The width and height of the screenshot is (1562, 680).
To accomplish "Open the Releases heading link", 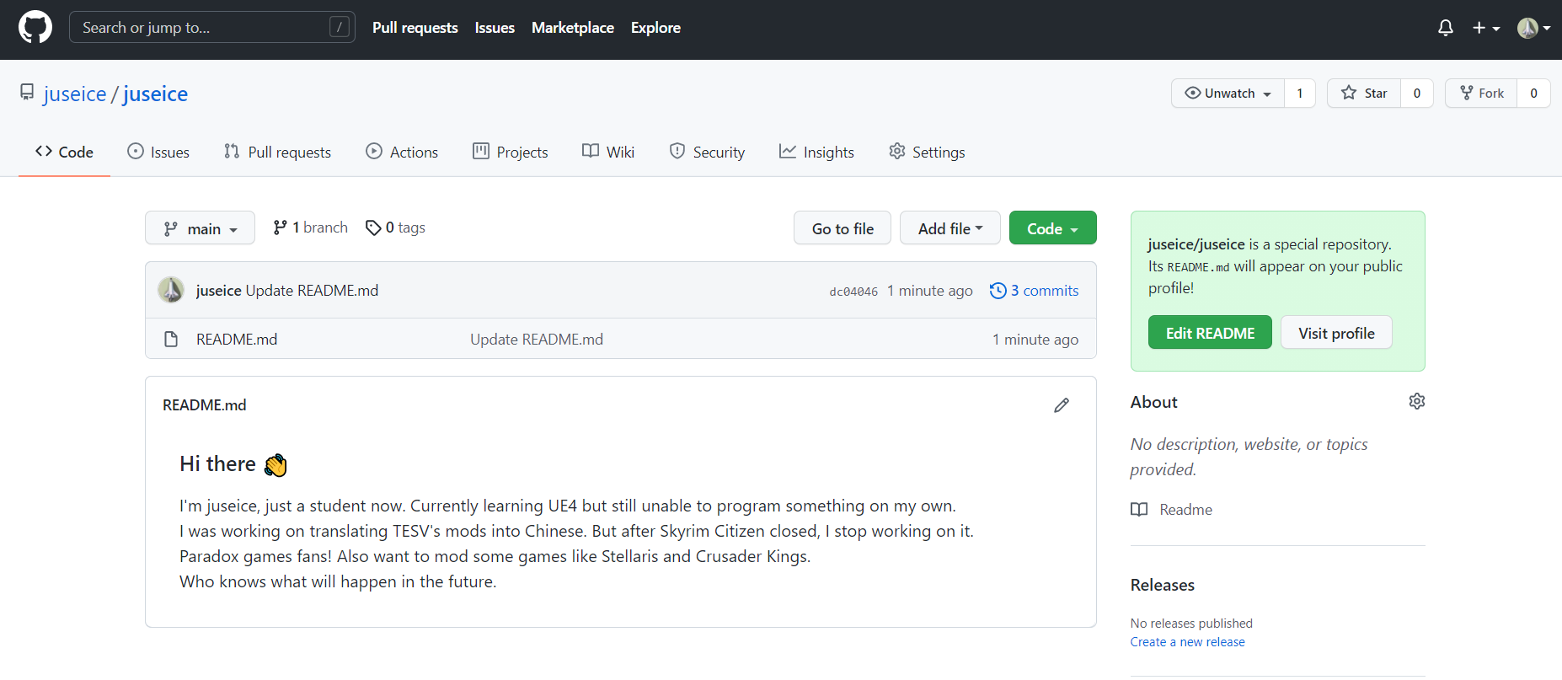I will (x=1163, y=585).
